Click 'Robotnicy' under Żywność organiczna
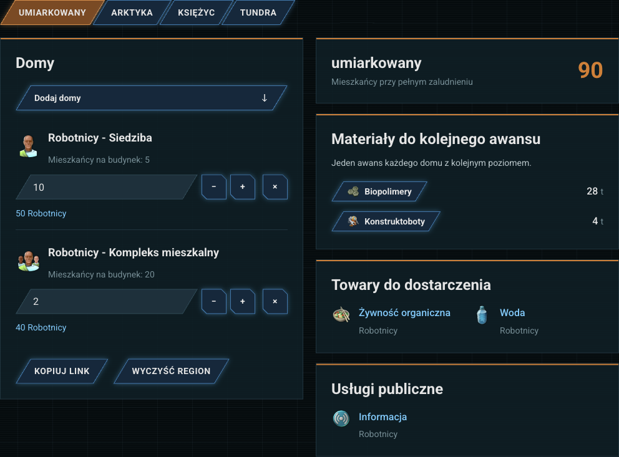Viewport: 619px width, 457px height. tap(378, 331)
